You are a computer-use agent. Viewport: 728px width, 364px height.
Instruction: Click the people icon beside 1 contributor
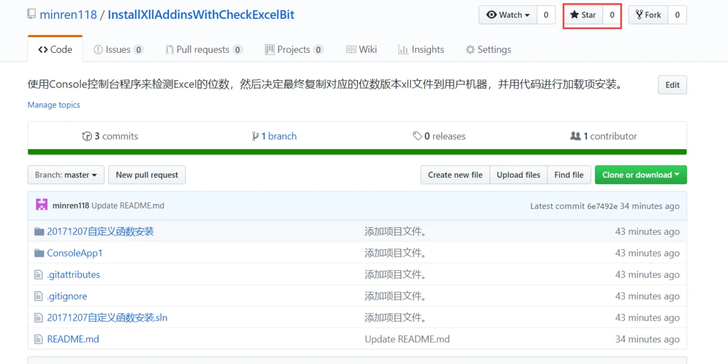pyautogui.click(x=575, y=136)
